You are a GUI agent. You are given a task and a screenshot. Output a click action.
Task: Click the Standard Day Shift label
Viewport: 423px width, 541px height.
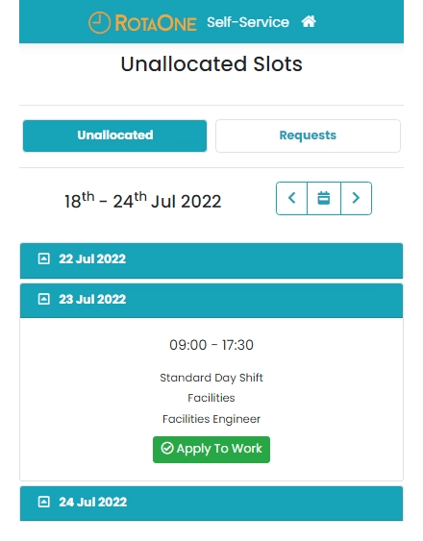tap(211, 378)
